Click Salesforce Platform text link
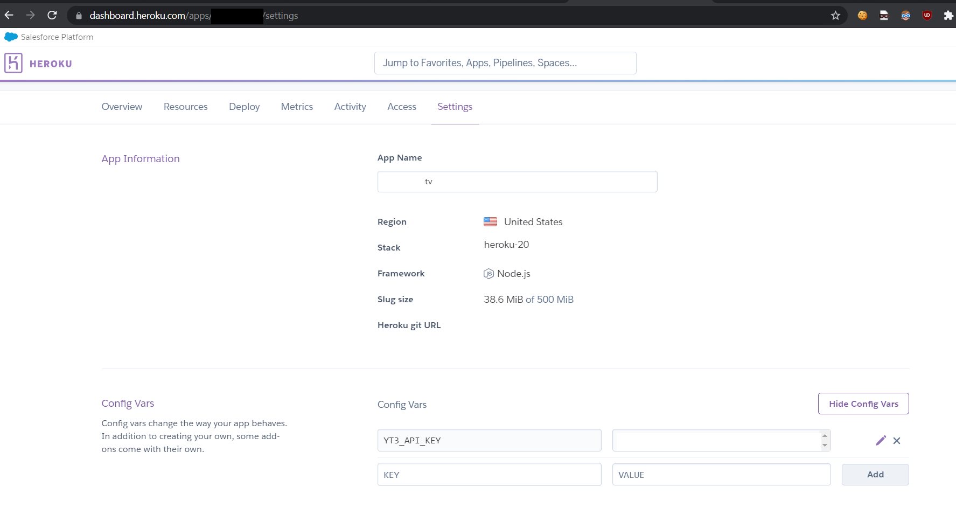The height and width of the screenshot is (521, 956). tap(57, 37)
